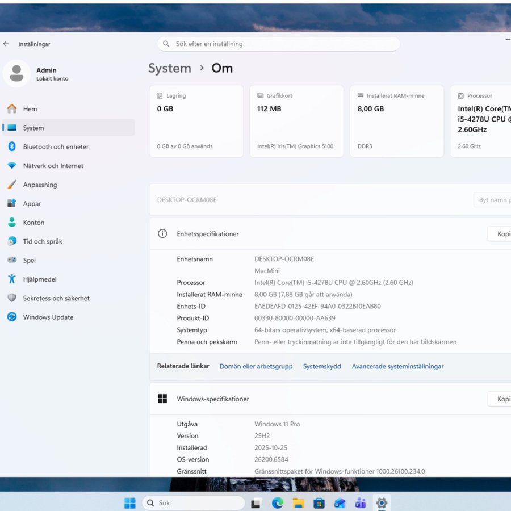Open the Systemskydd link
Screen dimensions: 511x511
pyautogui.click(x=322, y=367)
